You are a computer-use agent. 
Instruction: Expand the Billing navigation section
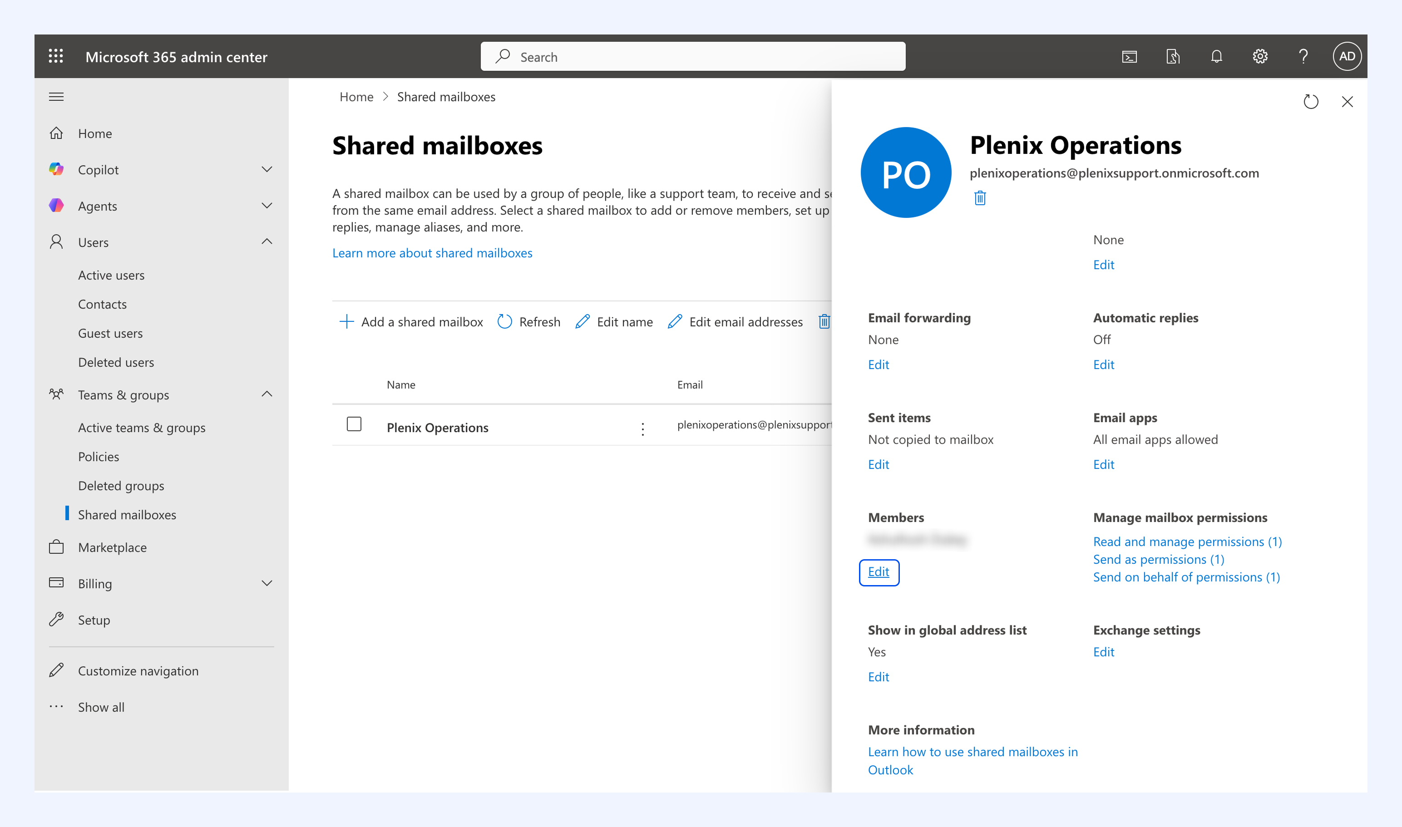tap(267, 583)
